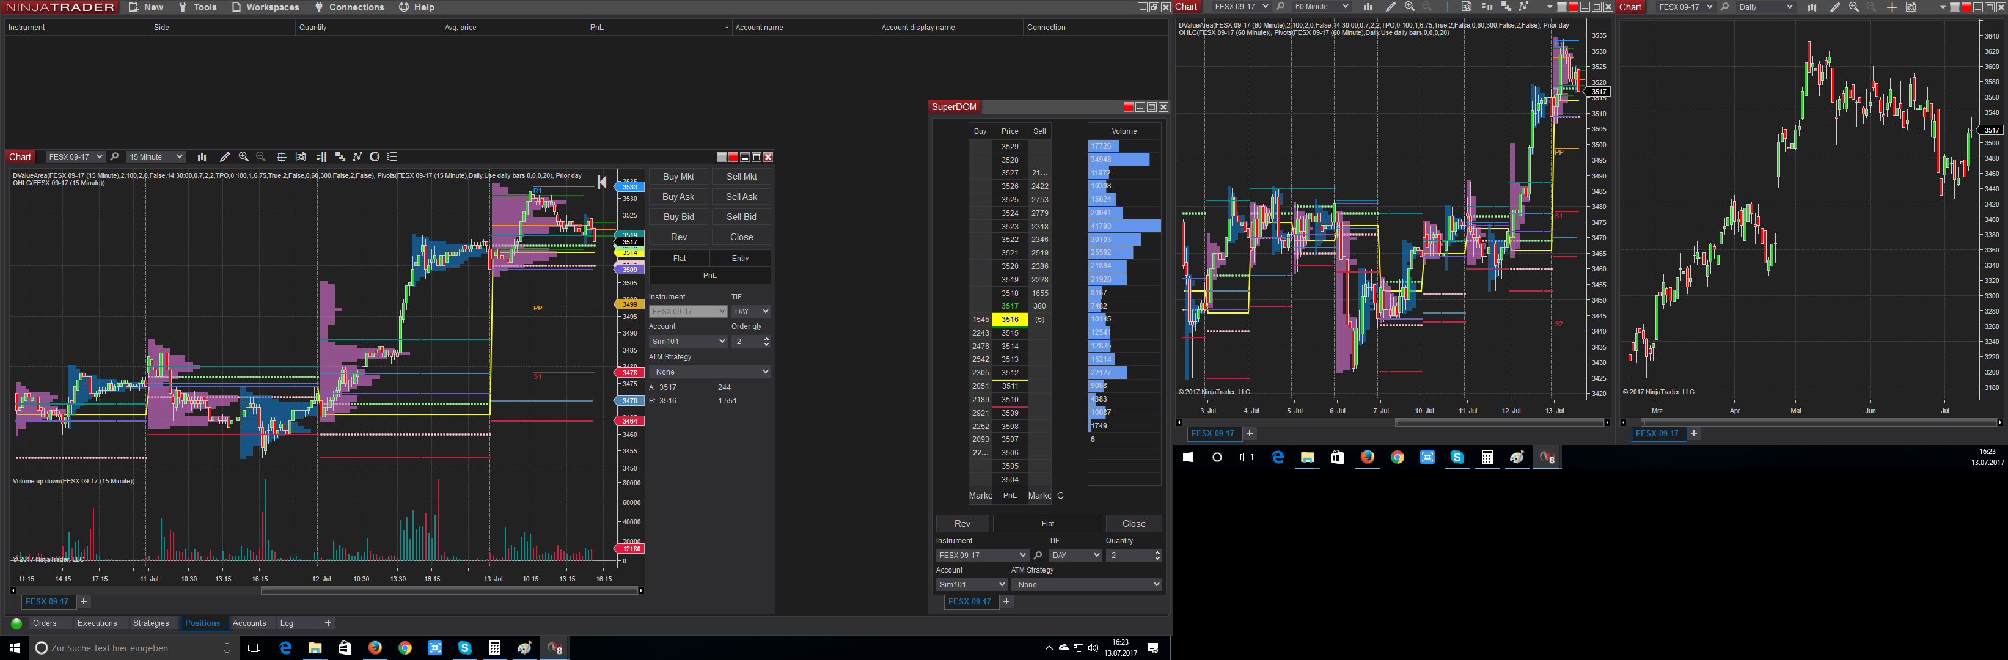Open SuperDOM ATM Strategy dropdown
Viewport: 2008px width, 660px height.
pyautogui.click(x=1086, y=584)
